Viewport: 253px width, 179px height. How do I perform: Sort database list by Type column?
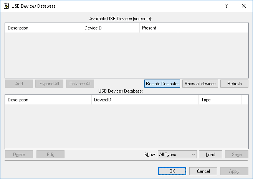[220, 100]
